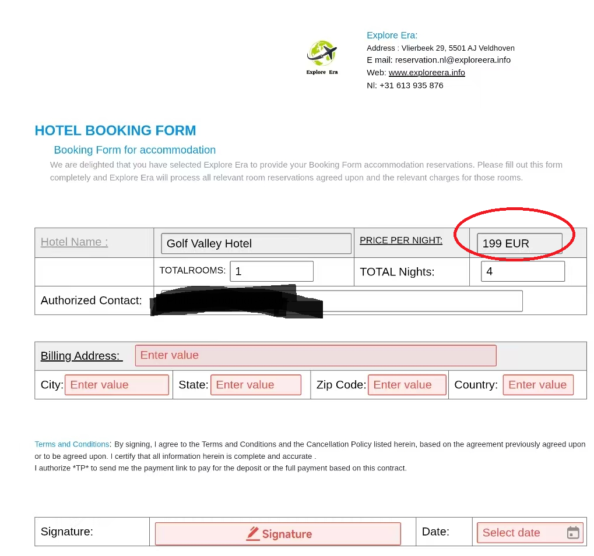Click the Terms and Conditions text link
This screenshot has height=556, width=594.
tap(72, 444)
